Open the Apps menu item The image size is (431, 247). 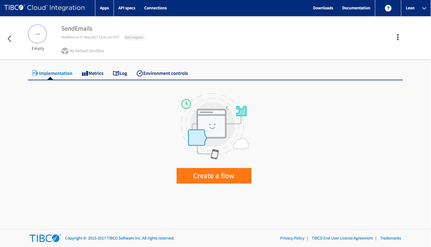[104, 8]
